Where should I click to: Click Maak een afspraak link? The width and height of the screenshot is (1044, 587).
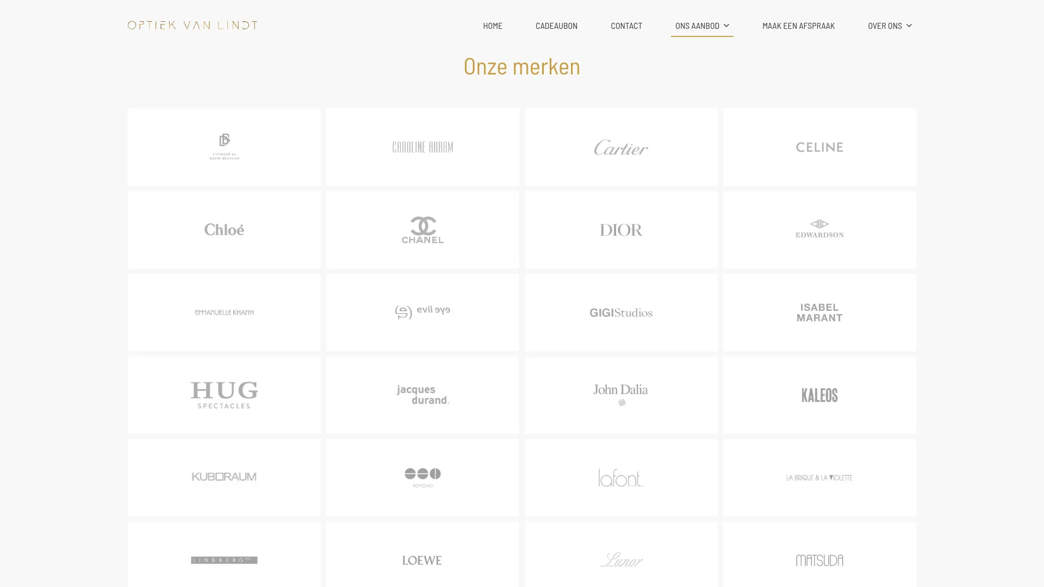(x=798, y=26)
